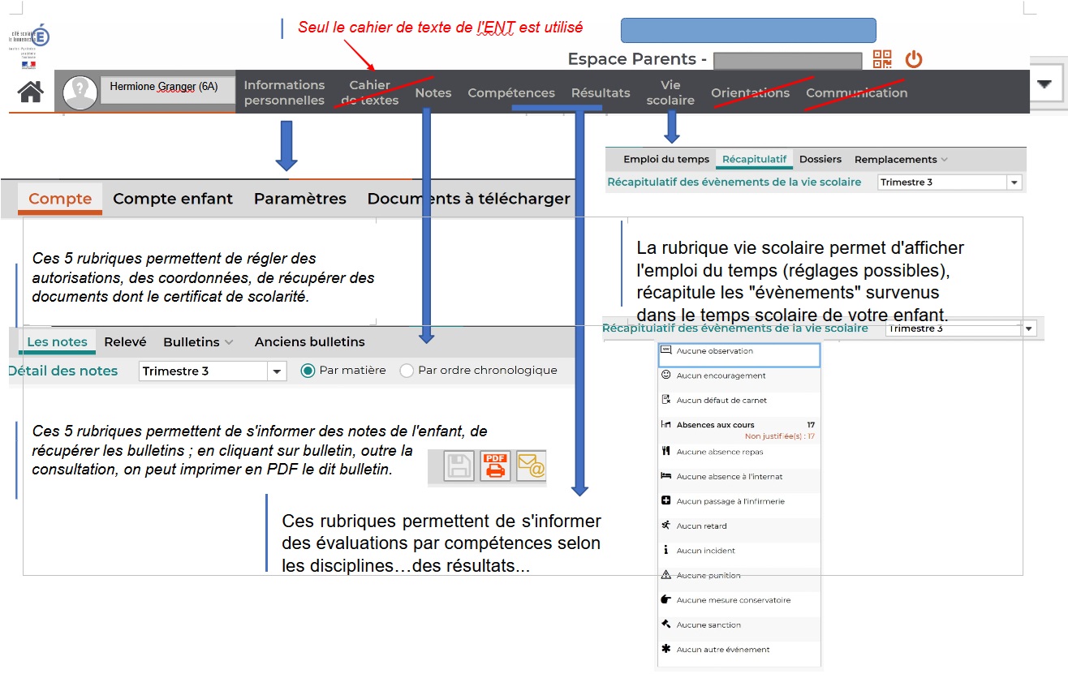This screenshot has width=1068, height=678.
Task: Click the floppy disk save icon
Action: [x=459, y=466]
